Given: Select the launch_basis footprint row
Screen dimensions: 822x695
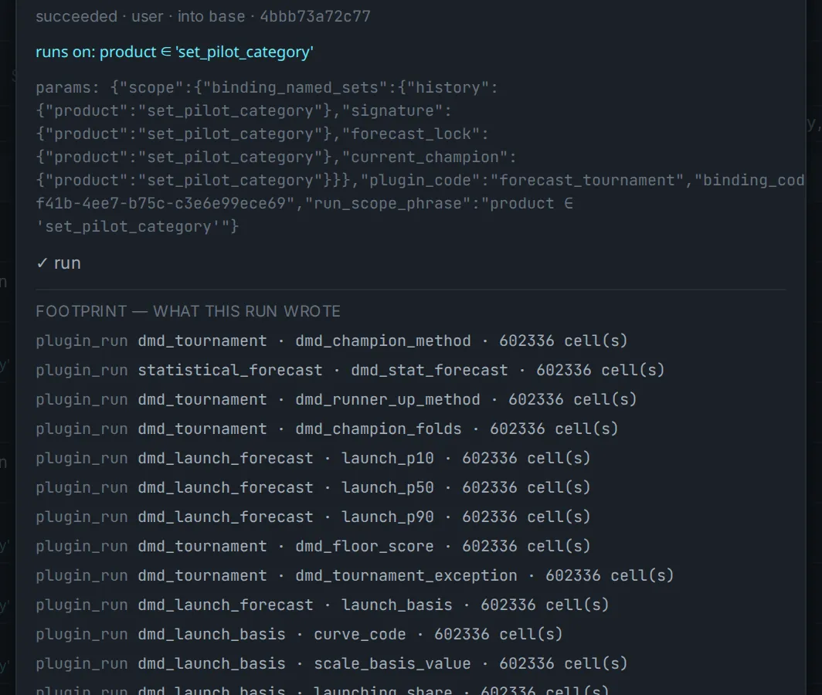Looking at the screenshot, I should tap(322, 605).
